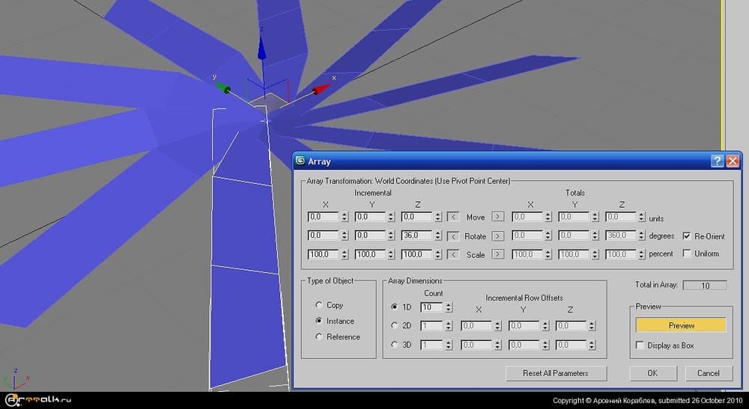Click the Move right arrow button
Viewport: 749px width, 409px height.
pyautogui.click(x=497, y=217)
